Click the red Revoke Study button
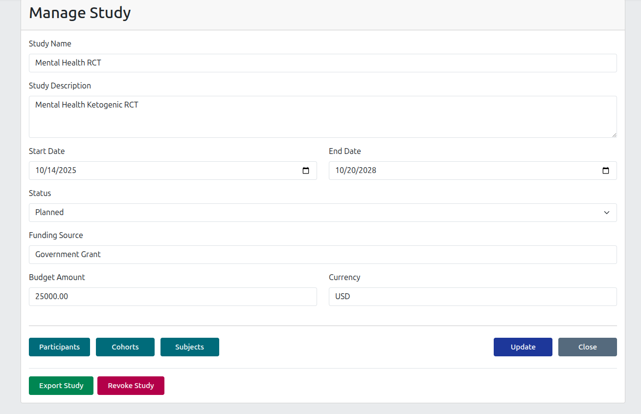Viewport: 641px width, 414px height. (x=131, y=386)
